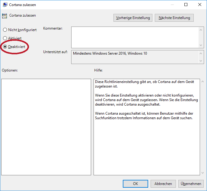Cancel via the Abbrechen button

pos(163,184)
